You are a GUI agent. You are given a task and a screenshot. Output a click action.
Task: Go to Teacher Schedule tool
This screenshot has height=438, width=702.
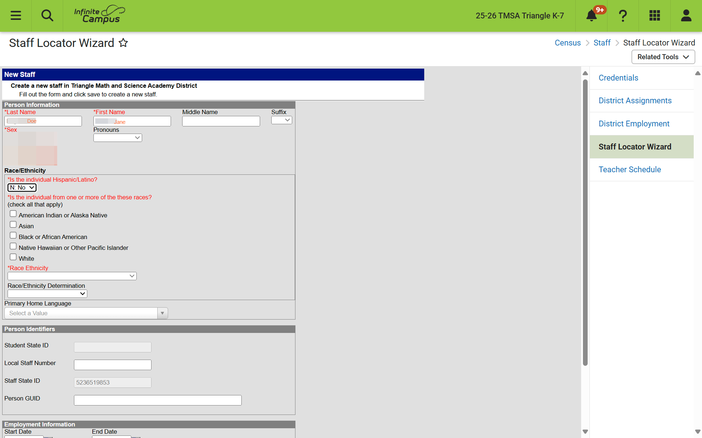(x=629, y=169)
